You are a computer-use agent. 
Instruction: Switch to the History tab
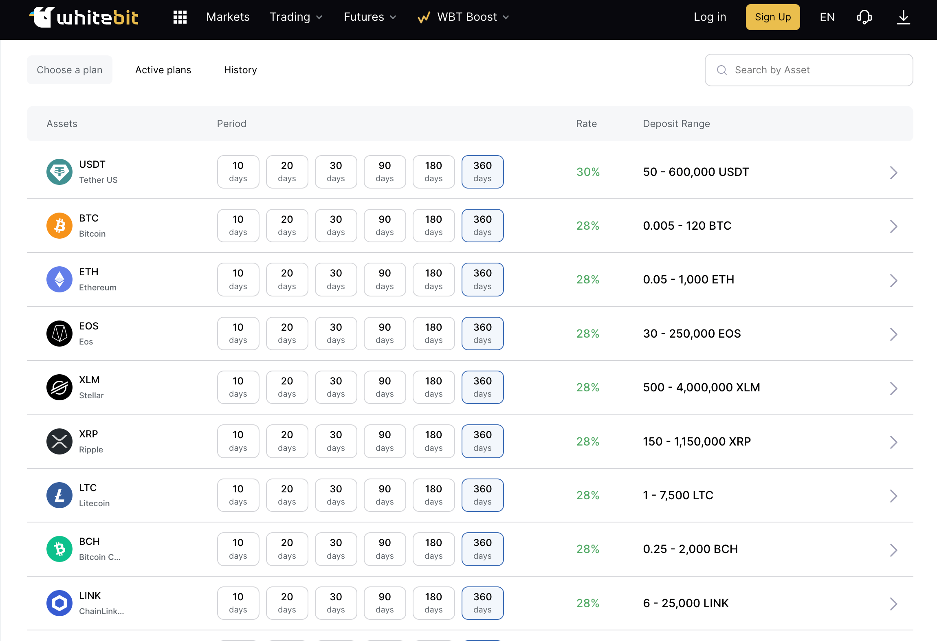240,70
